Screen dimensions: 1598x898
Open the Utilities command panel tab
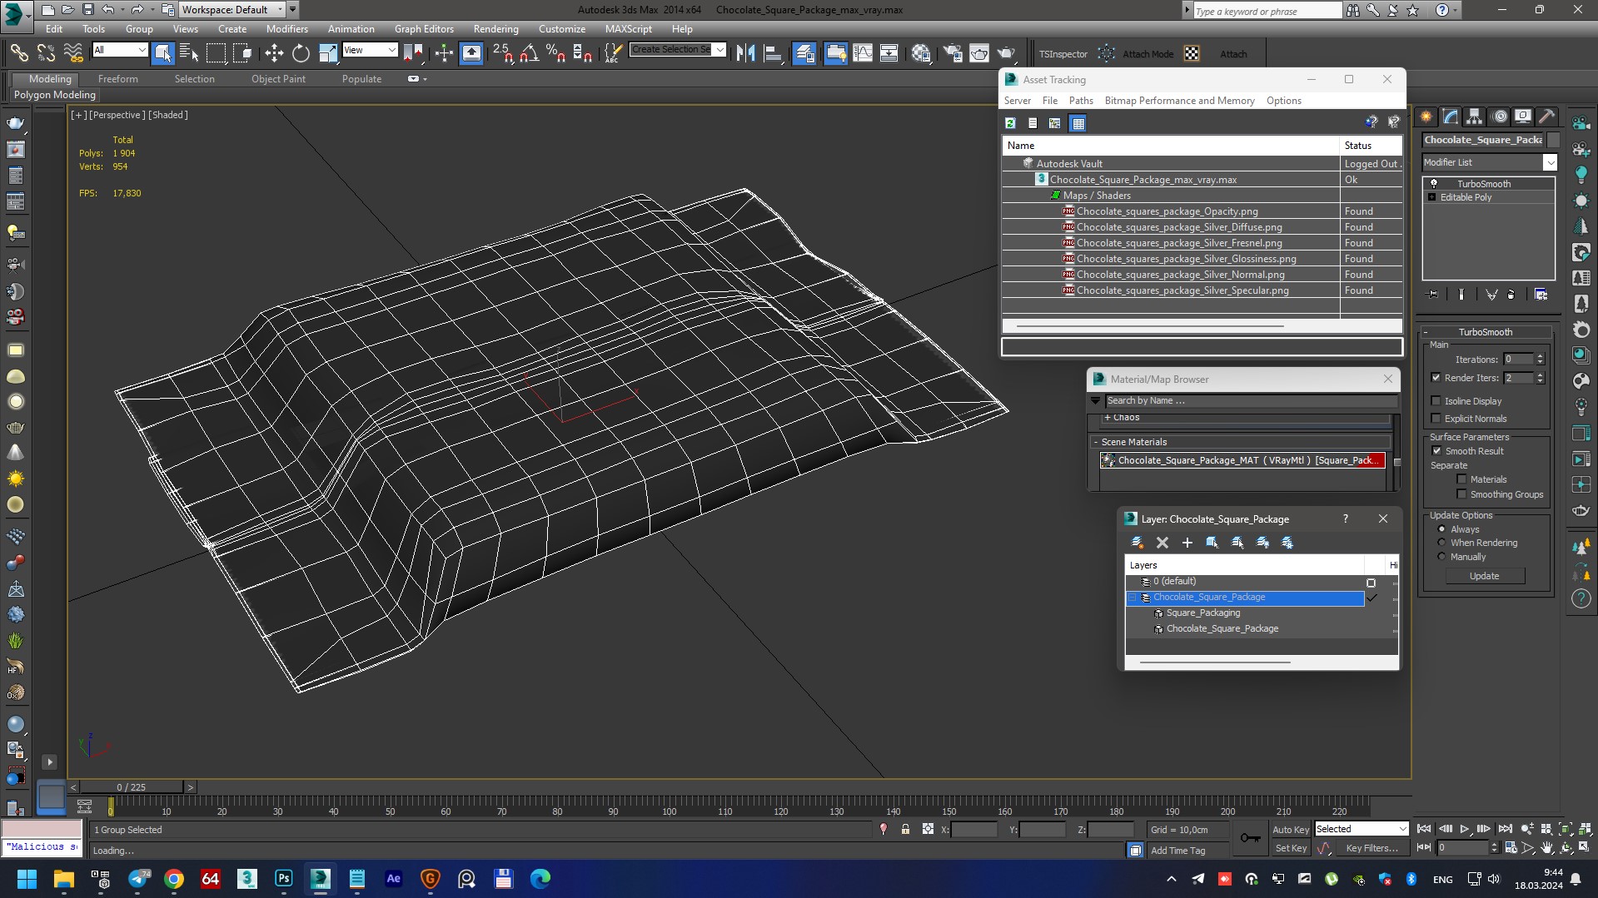pos(1547,117)
